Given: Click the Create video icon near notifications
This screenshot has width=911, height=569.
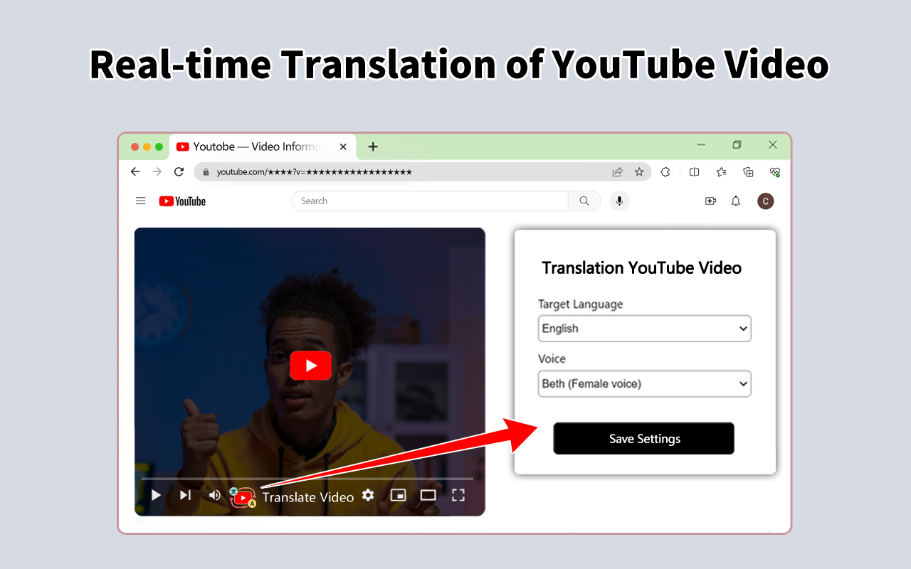Looking at the screenshot, I should click(710, 201).
